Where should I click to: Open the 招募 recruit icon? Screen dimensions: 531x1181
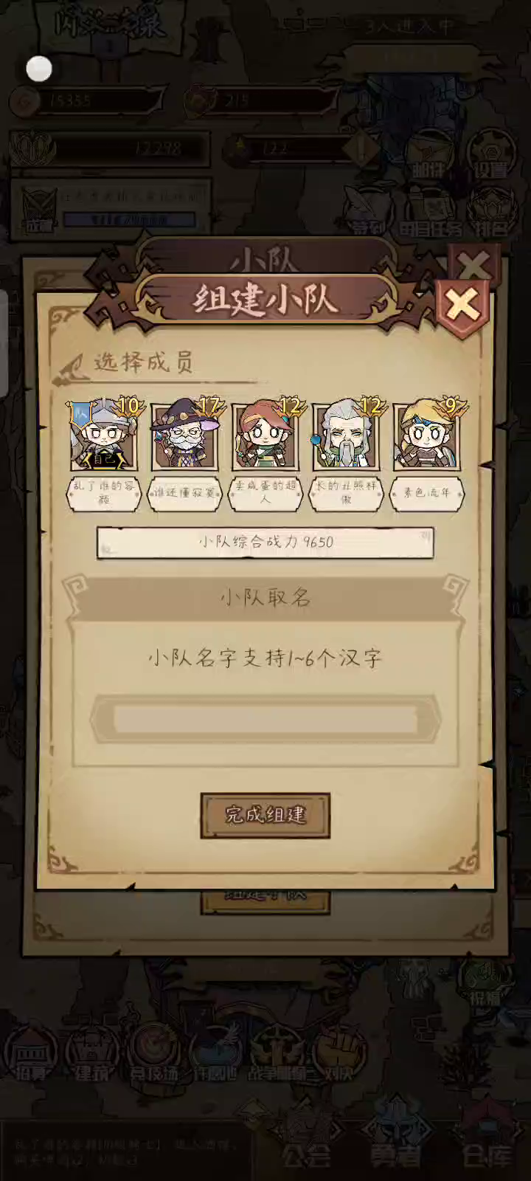tap(31, 1054)
